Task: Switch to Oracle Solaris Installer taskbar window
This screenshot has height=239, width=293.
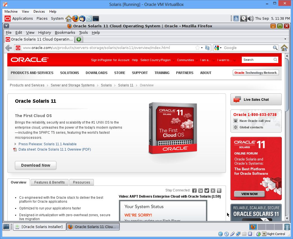Action: coord(40,227)
